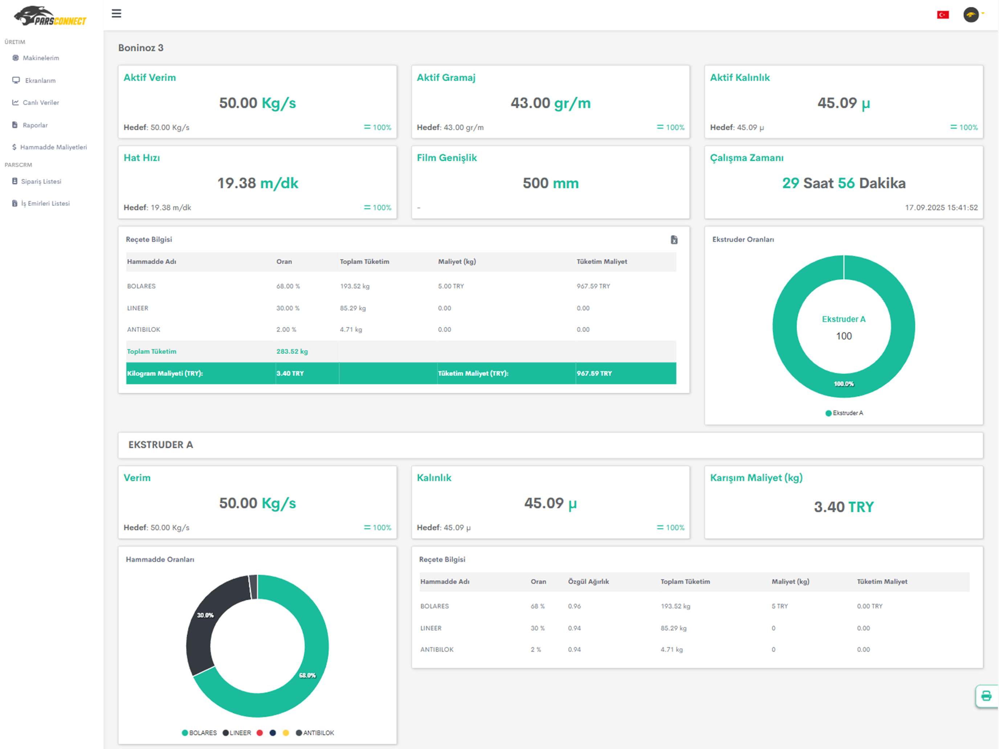This screenshot has height=749, width=999.
Task: Click ANTIBILOK 4.71 kg in top table
Action: [x=351, y=330]
